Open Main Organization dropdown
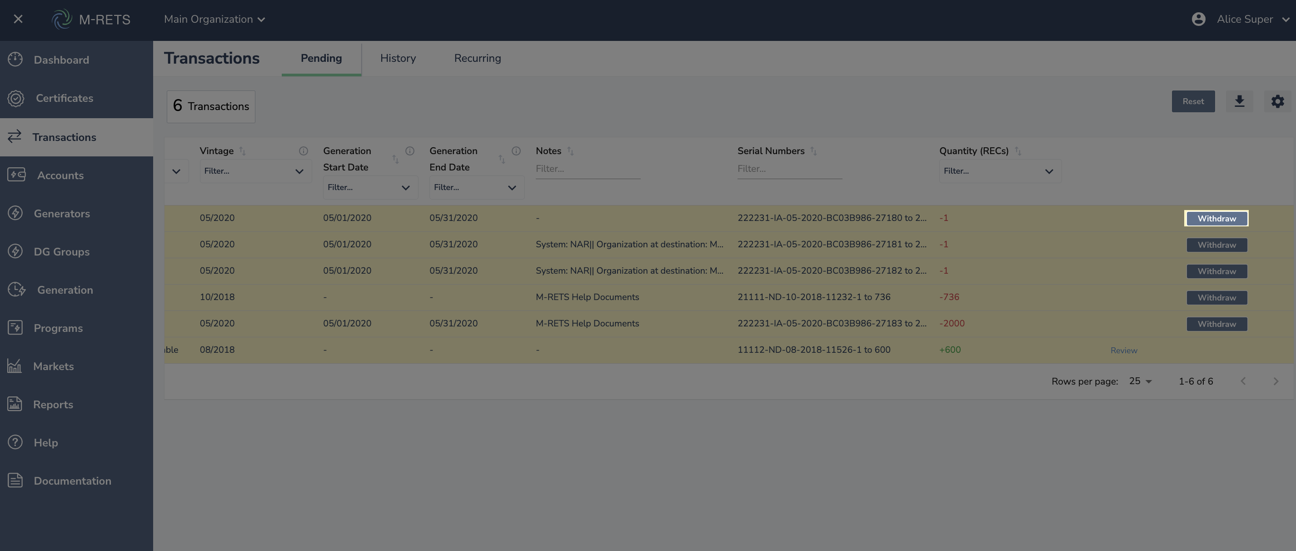This screenshot has width=1296, height=551. pyautogui.click(x=214, y=19)
